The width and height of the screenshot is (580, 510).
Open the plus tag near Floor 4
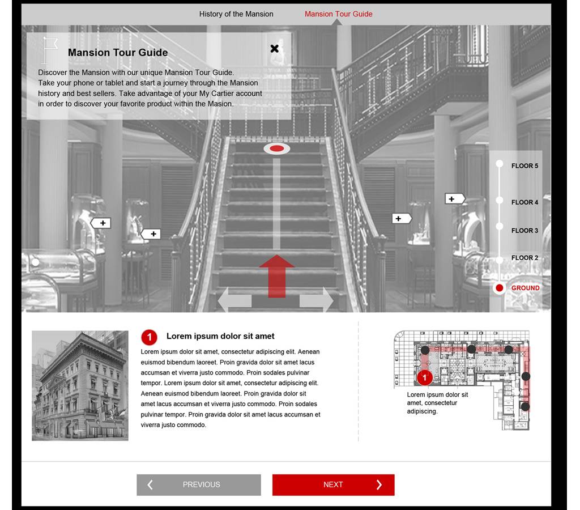click(x=454, y=199)
